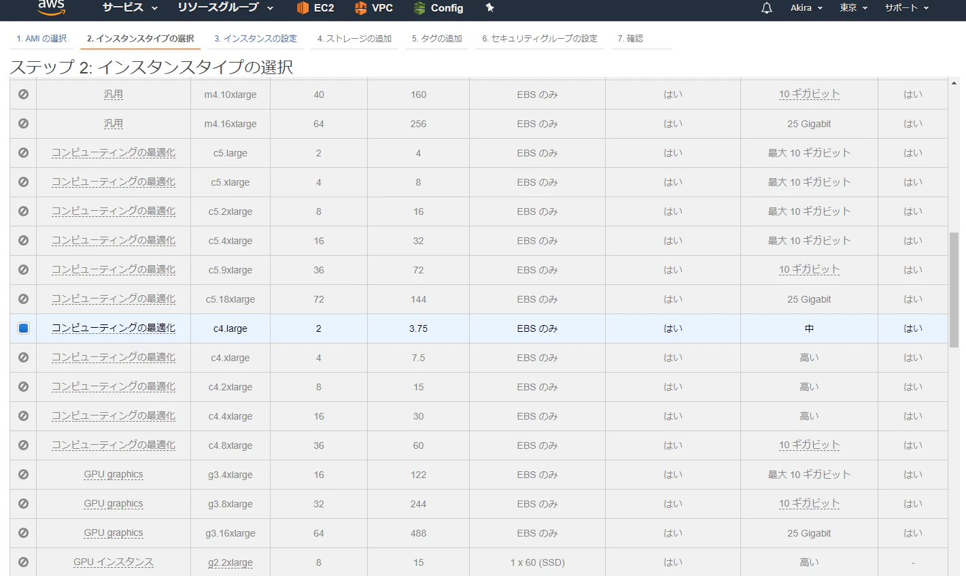Open the notifications bell
The image size is (966, 576).
[x=767, y=8]
